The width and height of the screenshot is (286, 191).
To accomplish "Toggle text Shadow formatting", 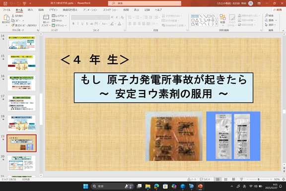I will pyautogui.click(x=87, y=24).
